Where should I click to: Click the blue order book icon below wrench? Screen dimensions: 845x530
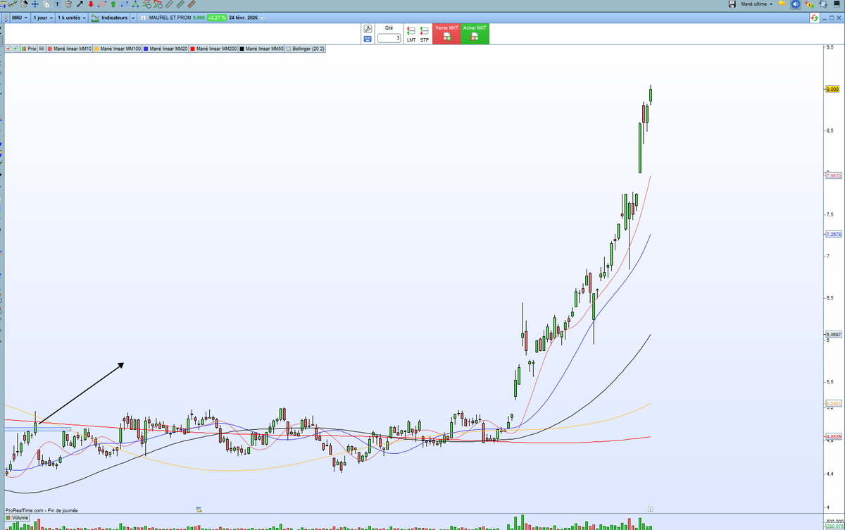click(367, 39)
